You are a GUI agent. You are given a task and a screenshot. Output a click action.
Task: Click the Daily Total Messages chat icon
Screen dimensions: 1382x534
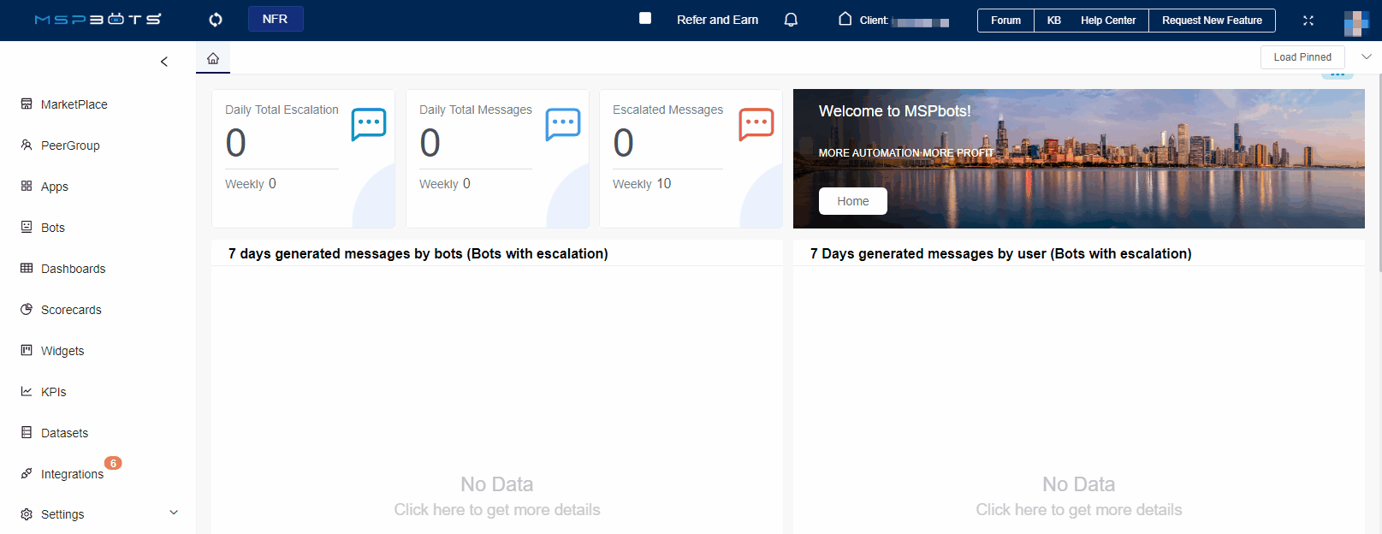563,124
